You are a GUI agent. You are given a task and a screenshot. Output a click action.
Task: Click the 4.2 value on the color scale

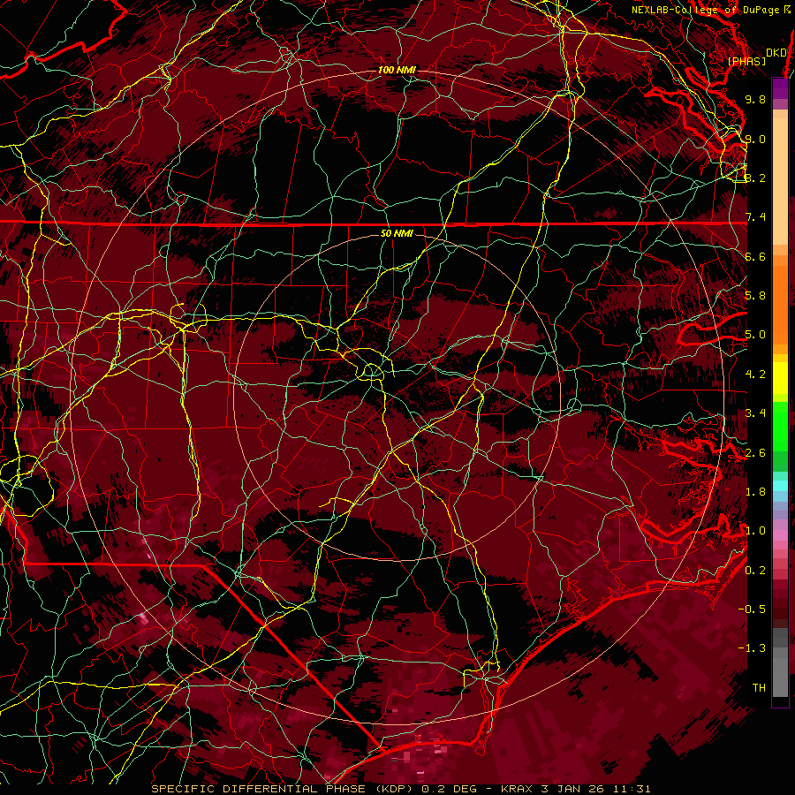coord(755,375)
